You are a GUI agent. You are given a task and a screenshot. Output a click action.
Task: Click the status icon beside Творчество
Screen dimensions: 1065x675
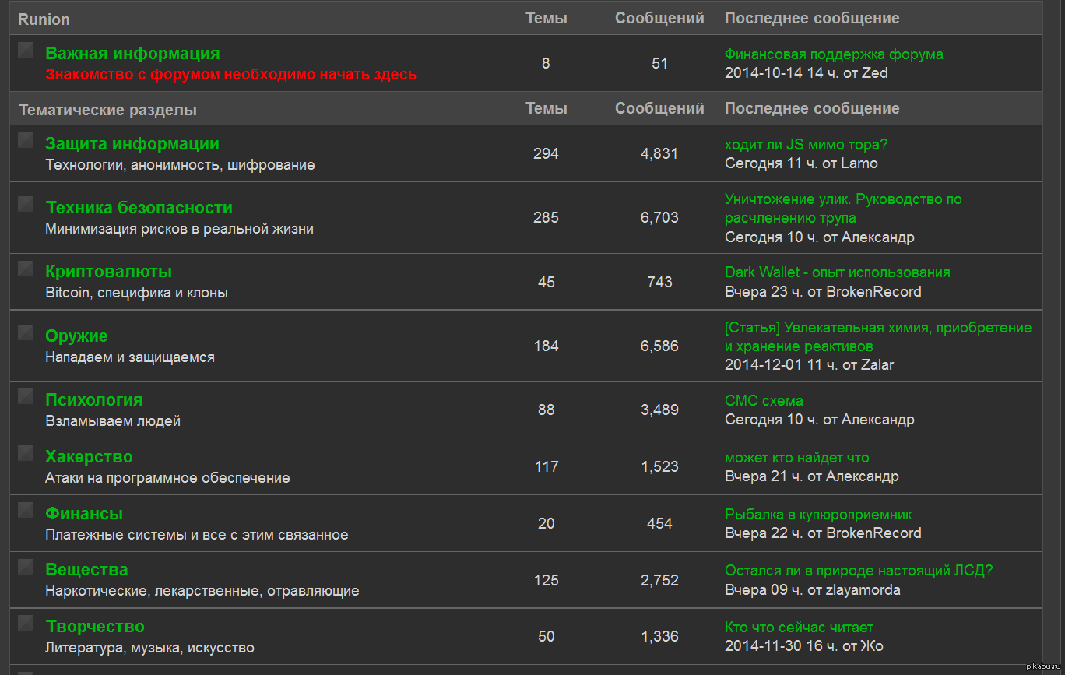[x=26, y=623]
